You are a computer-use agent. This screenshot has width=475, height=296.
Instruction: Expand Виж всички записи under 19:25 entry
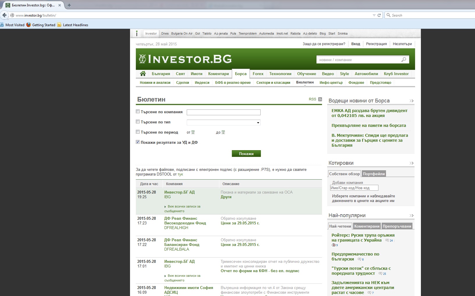[182, 209]
